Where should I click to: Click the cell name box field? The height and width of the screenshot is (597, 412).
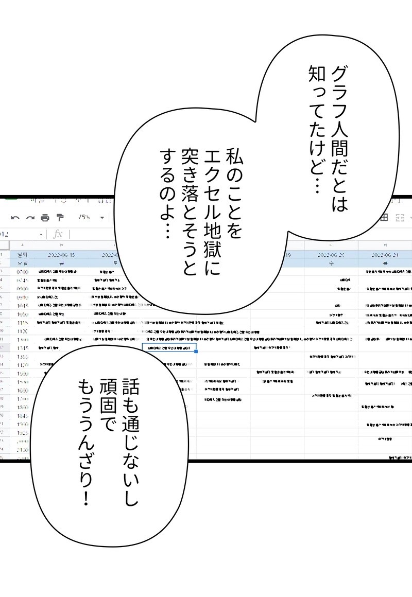18,235
